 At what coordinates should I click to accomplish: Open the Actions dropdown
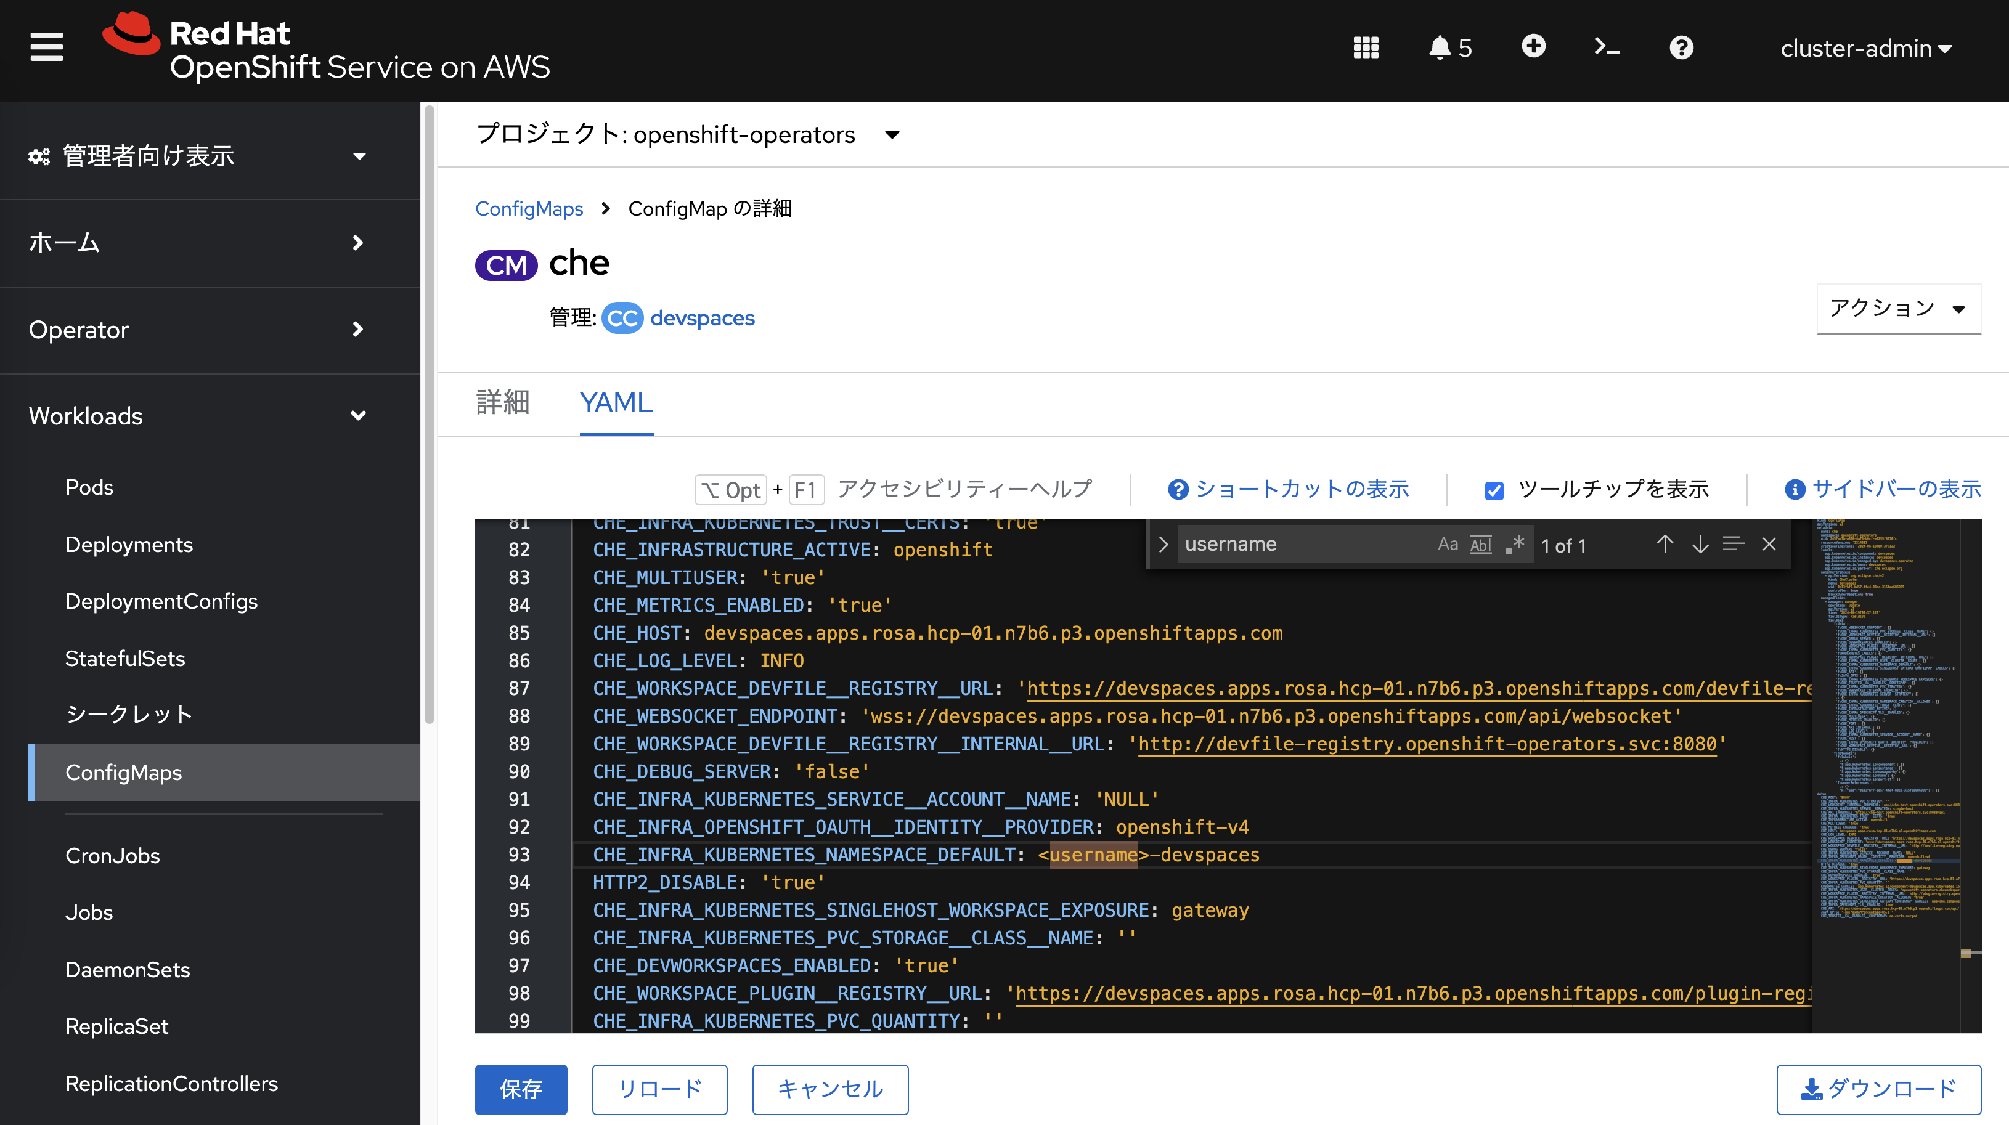(x=1898, y=309)
